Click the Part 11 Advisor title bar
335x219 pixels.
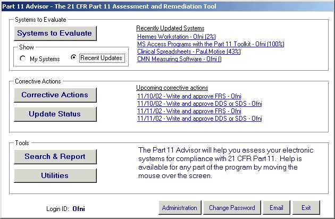point(167,6)
